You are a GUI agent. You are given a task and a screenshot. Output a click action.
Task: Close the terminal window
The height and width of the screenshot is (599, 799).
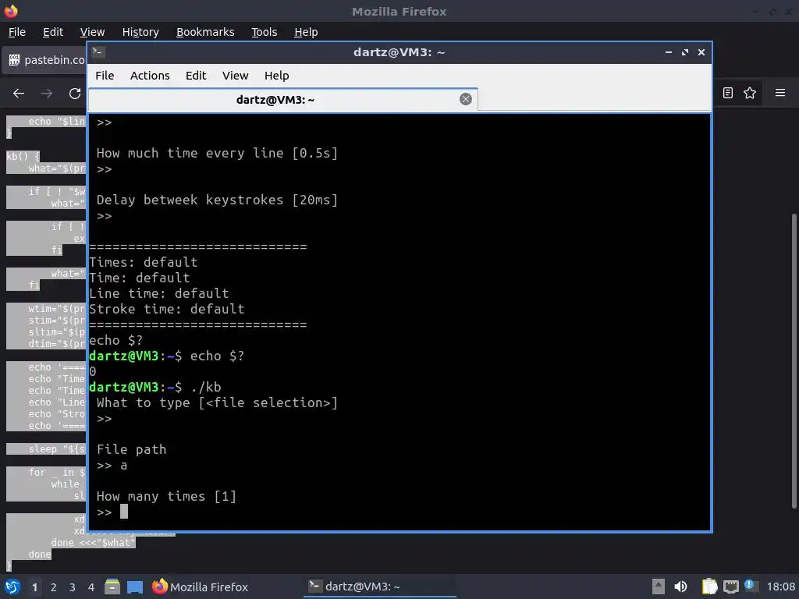click(701, 52)
